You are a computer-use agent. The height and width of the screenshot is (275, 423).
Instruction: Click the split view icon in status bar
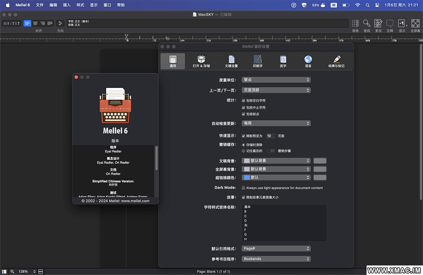coord(41,271)
